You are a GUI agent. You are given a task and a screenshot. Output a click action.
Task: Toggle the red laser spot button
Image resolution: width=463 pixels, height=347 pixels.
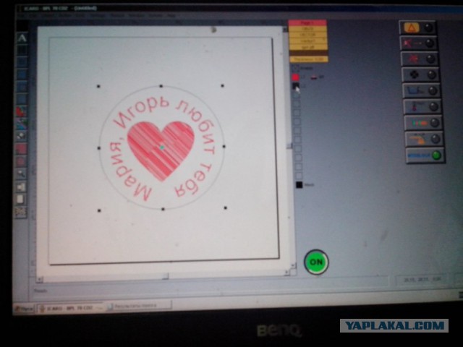click(420, 59)
